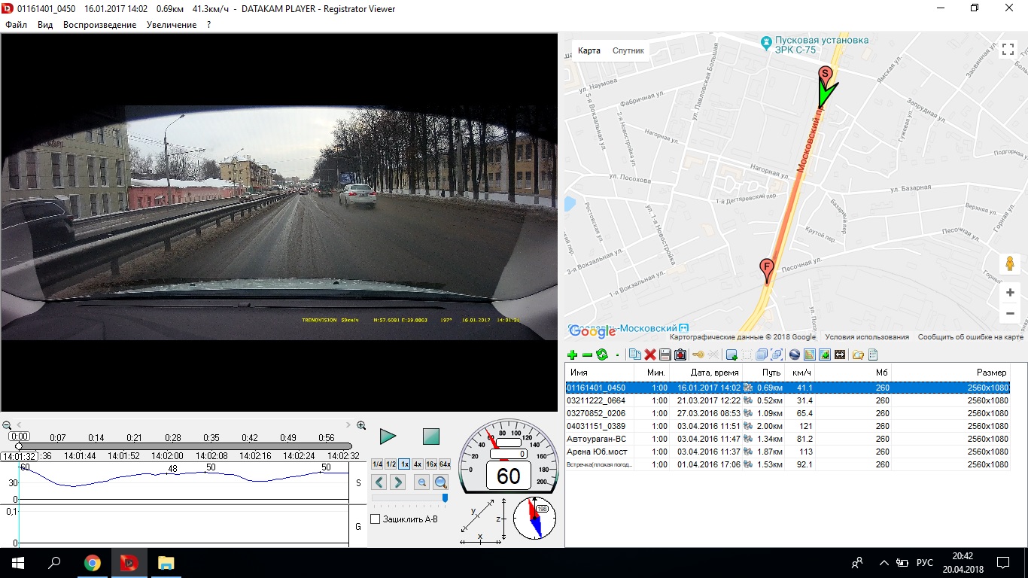1028x578 pixels.
Task: Click the floppy disk save icon
Action: point(665,354)
